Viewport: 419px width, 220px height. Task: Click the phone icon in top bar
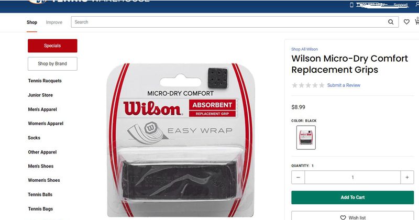[351, 5]
